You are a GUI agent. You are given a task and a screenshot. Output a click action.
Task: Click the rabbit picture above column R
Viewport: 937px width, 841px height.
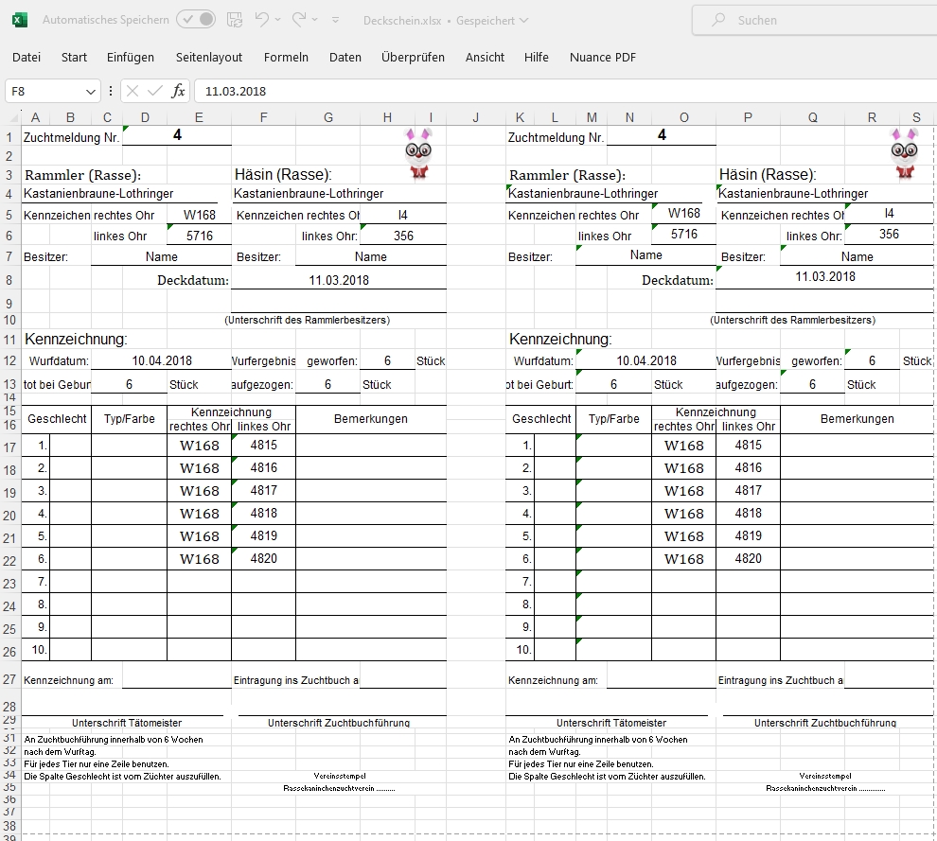click(904, 153)
